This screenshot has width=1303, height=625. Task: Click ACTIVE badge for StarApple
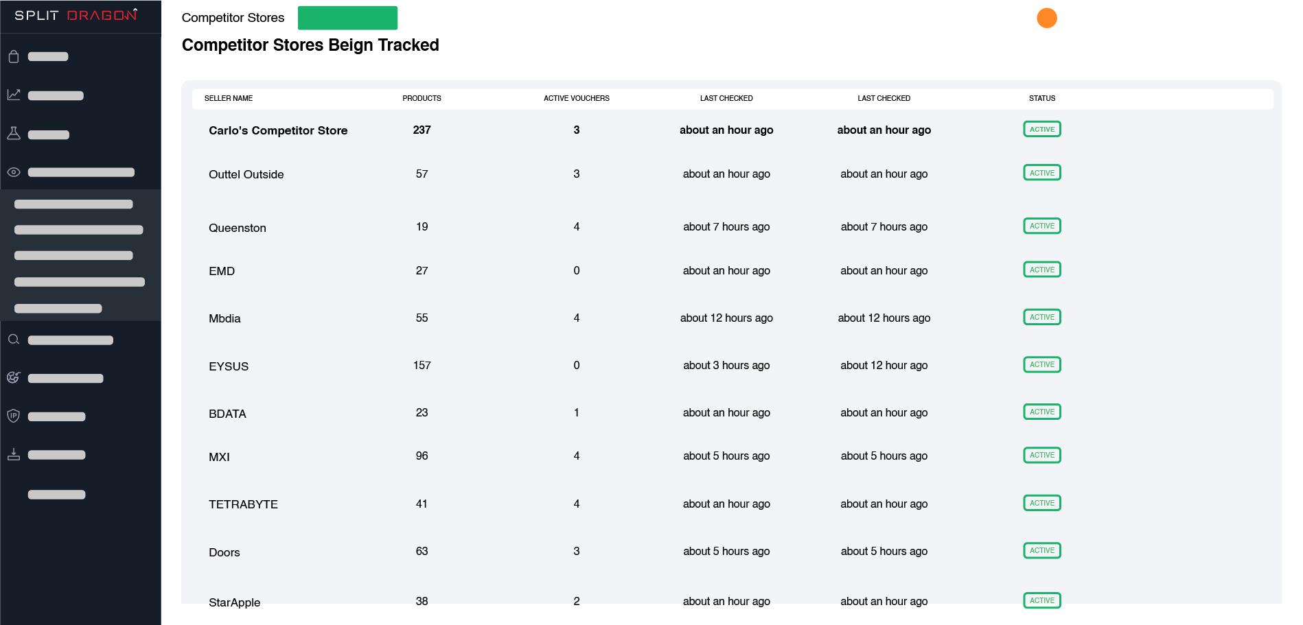click(x=1042, y=600)
